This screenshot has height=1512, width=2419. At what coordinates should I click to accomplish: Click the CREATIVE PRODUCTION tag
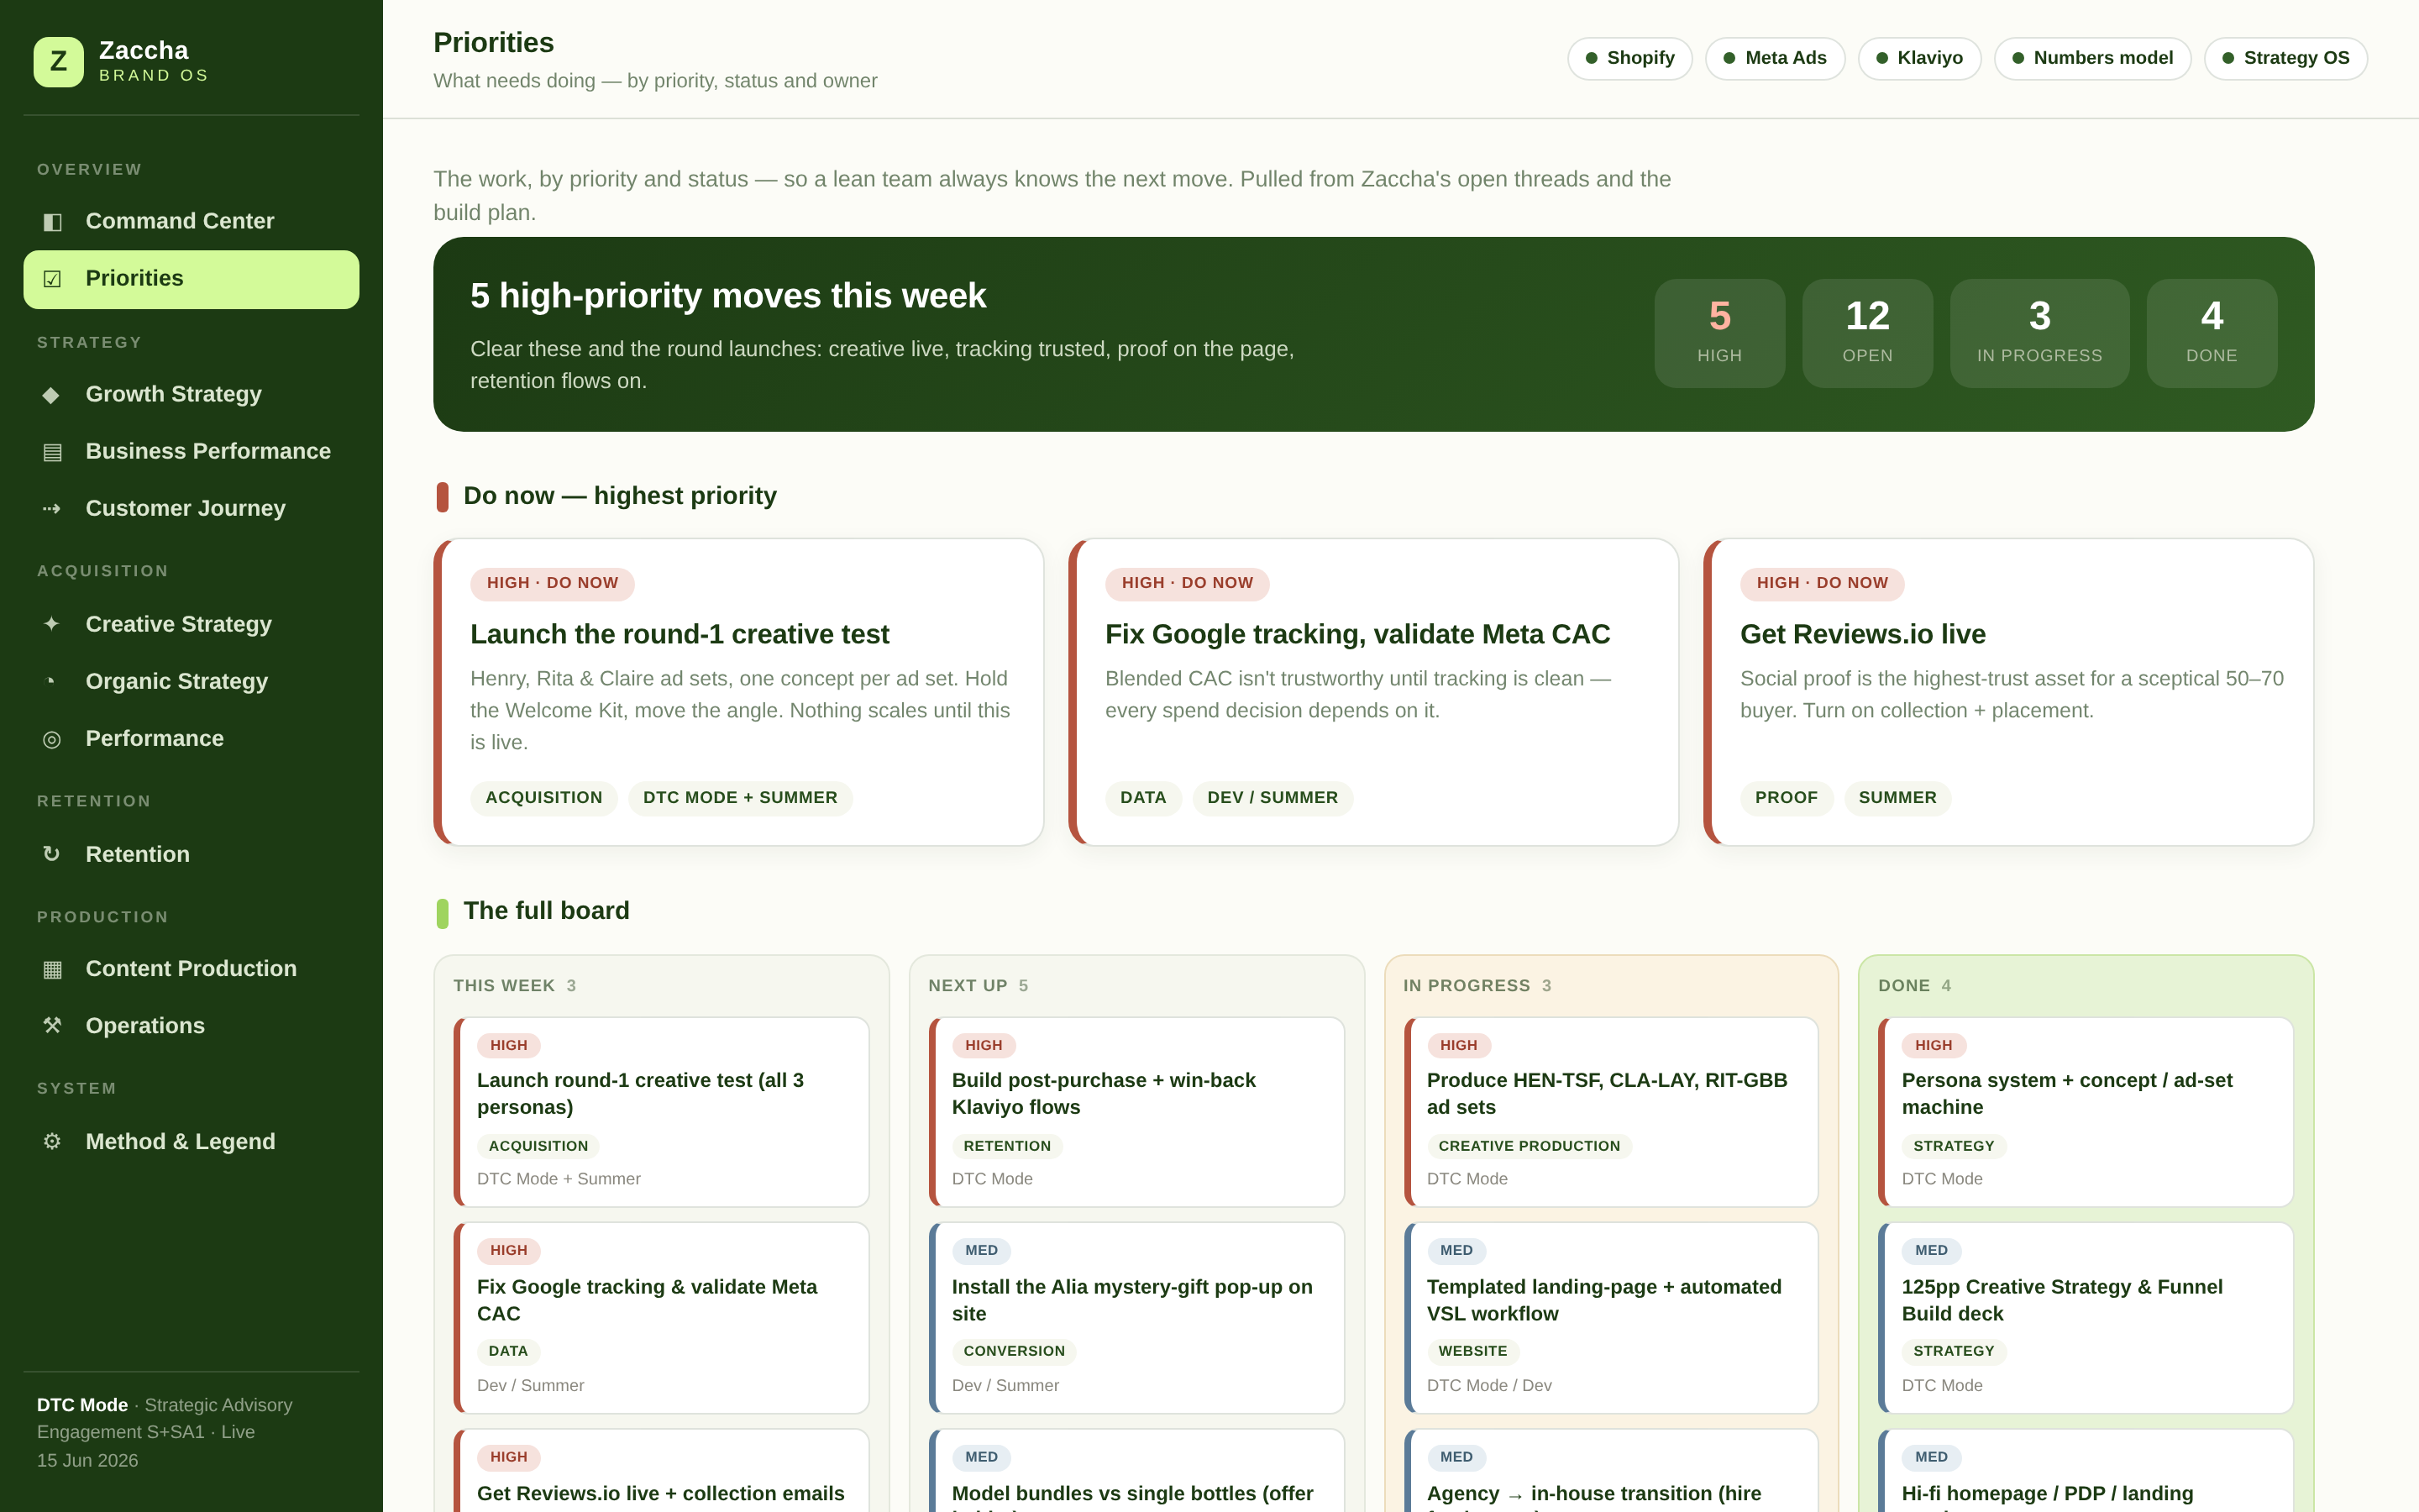click(x=1529, y=1146)
